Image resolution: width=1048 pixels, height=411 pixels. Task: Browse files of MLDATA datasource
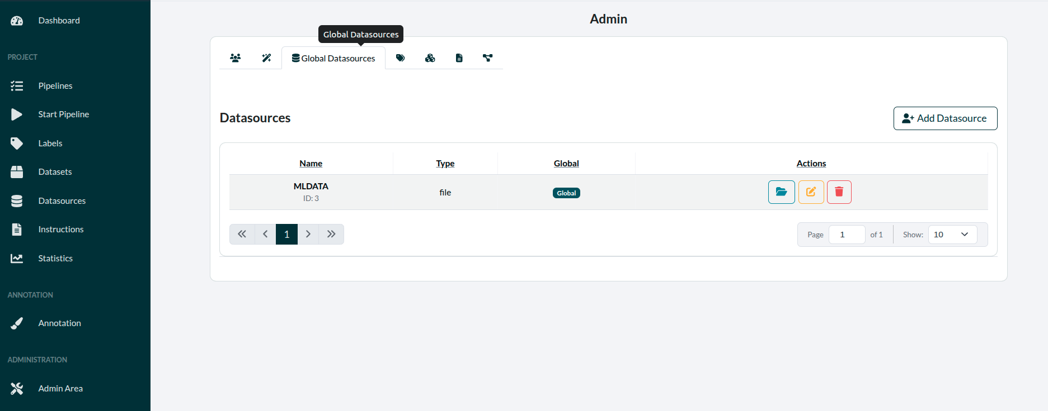coord(781,192)
